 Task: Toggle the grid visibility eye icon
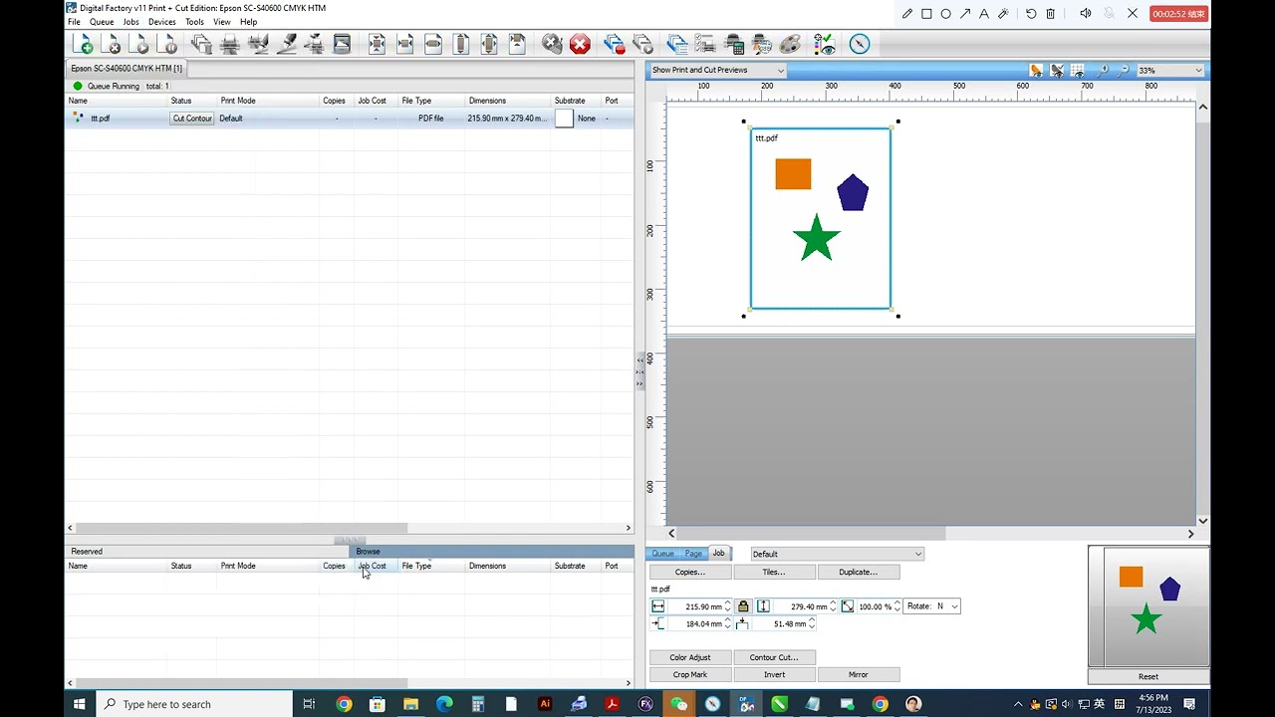click(1078, 70)
